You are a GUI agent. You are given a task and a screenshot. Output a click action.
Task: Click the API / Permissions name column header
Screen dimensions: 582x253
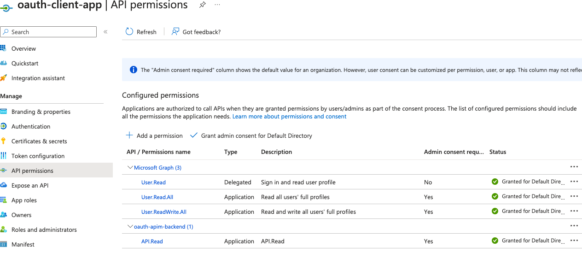(158, 152)
